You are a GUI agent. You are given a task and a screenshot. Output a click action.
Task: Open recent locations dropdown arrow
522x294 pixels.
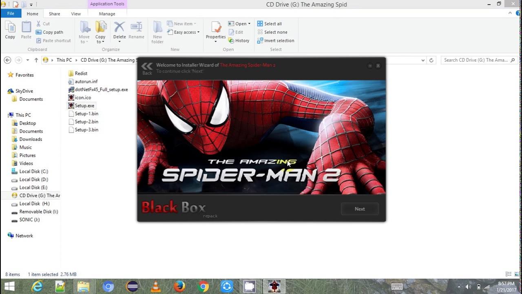click(28, 60)
